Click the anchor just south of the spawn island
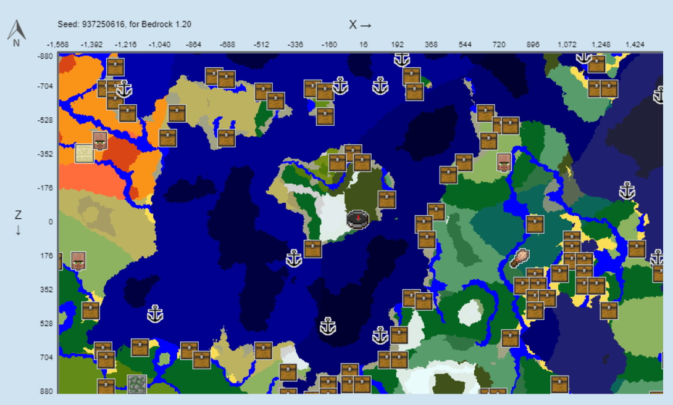 pos(295,259)
